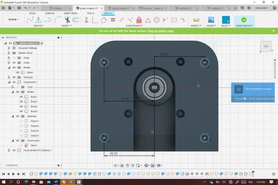
Task: Click the Save icon in top bar
Action: click(19, 8)
